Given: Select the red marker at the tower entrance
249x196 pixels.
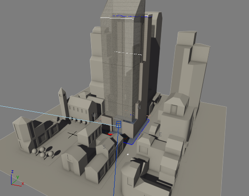Looking at the screenshot, I should [x=110, y=134].
